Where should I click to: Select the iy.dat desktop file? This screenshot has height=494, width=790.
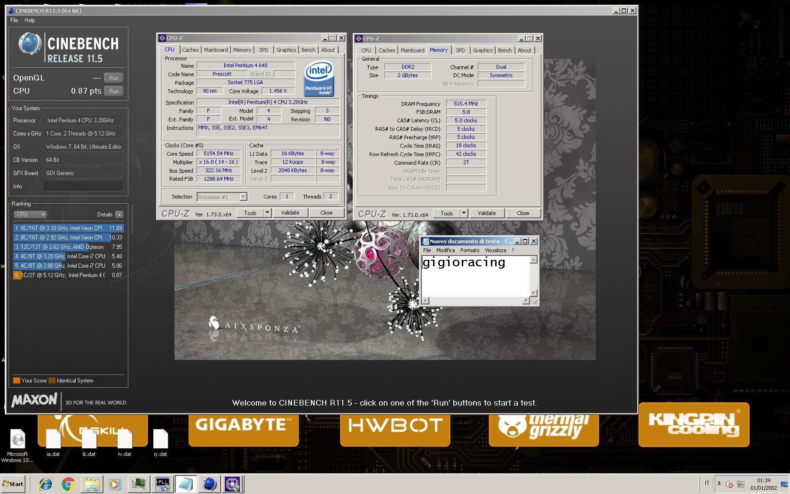[160, 443]
